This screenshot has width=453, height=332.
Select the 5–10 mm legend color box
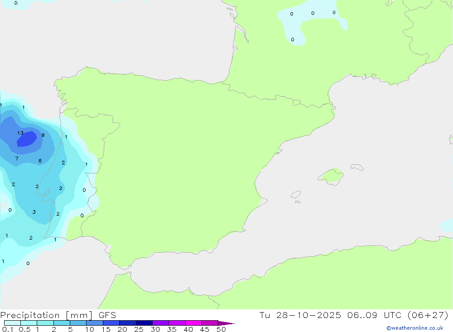pos(78,323)
